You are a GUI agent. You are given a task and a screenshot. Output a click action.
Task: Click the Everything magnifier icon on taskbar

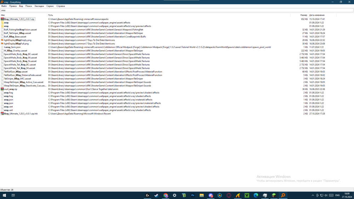tap(283, 195)
